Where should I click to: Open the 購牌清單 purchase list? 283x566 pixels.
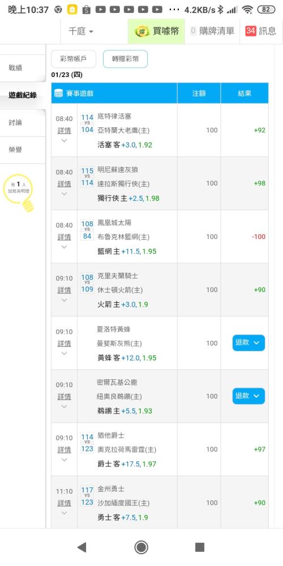tap(212, 31)
